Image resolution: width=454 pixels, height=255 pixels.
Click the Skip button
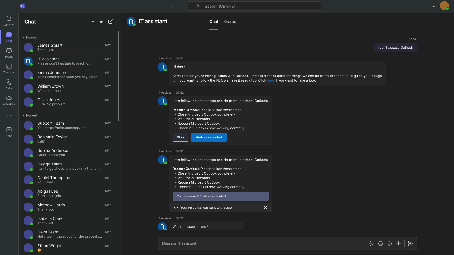tap(180, 137)
